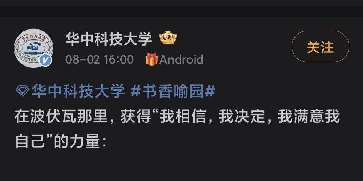
Task: Click the diamond super-topic icon
Action: tap(22, 91)
